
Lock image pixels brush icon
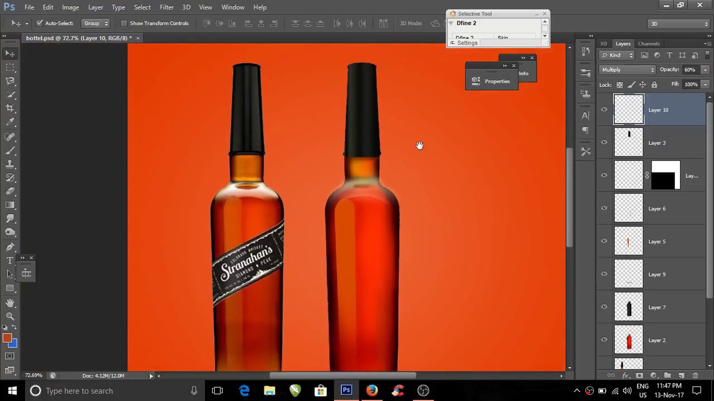(x=631, y=85)
